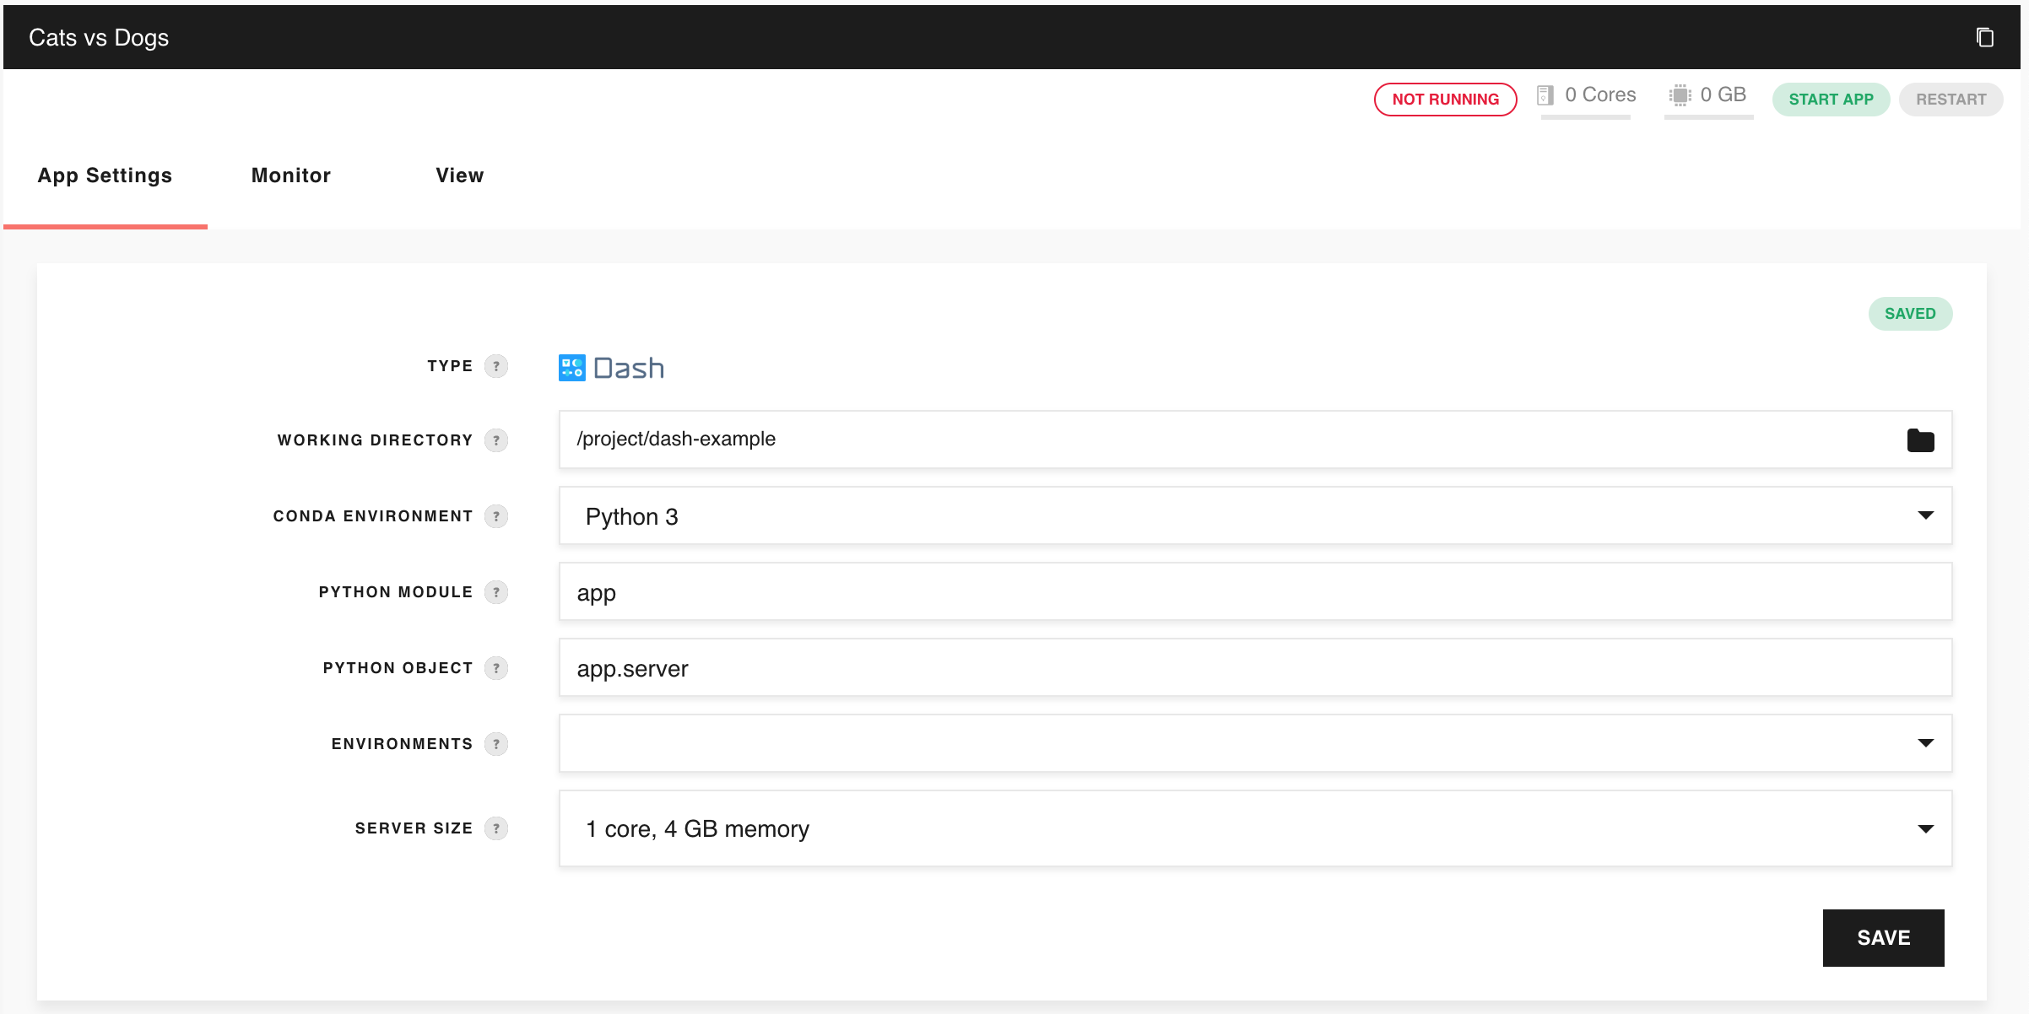Click the Restart button
This screenshot has height=1014, width=2029.
click(1951, 100)
